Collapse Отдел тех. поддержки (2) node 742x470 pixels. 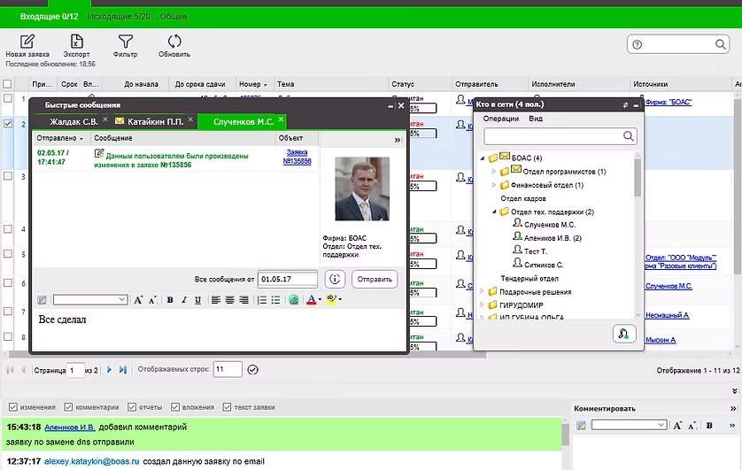pos(494,212)
